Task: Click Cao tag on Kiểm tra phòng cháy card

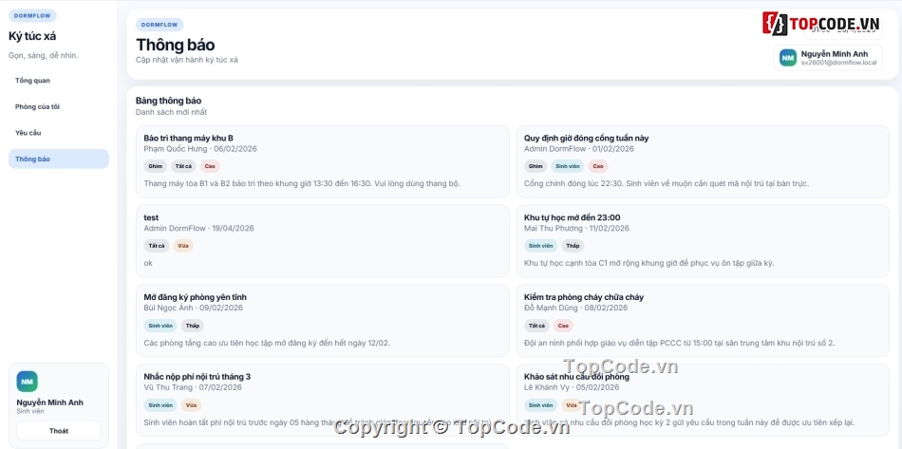Action: tap(563, 326)
